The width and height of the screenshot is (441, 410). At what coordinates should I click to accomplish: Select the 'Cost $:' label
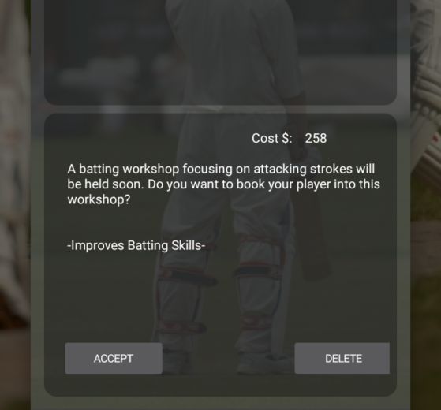click(x=272, y=138)
